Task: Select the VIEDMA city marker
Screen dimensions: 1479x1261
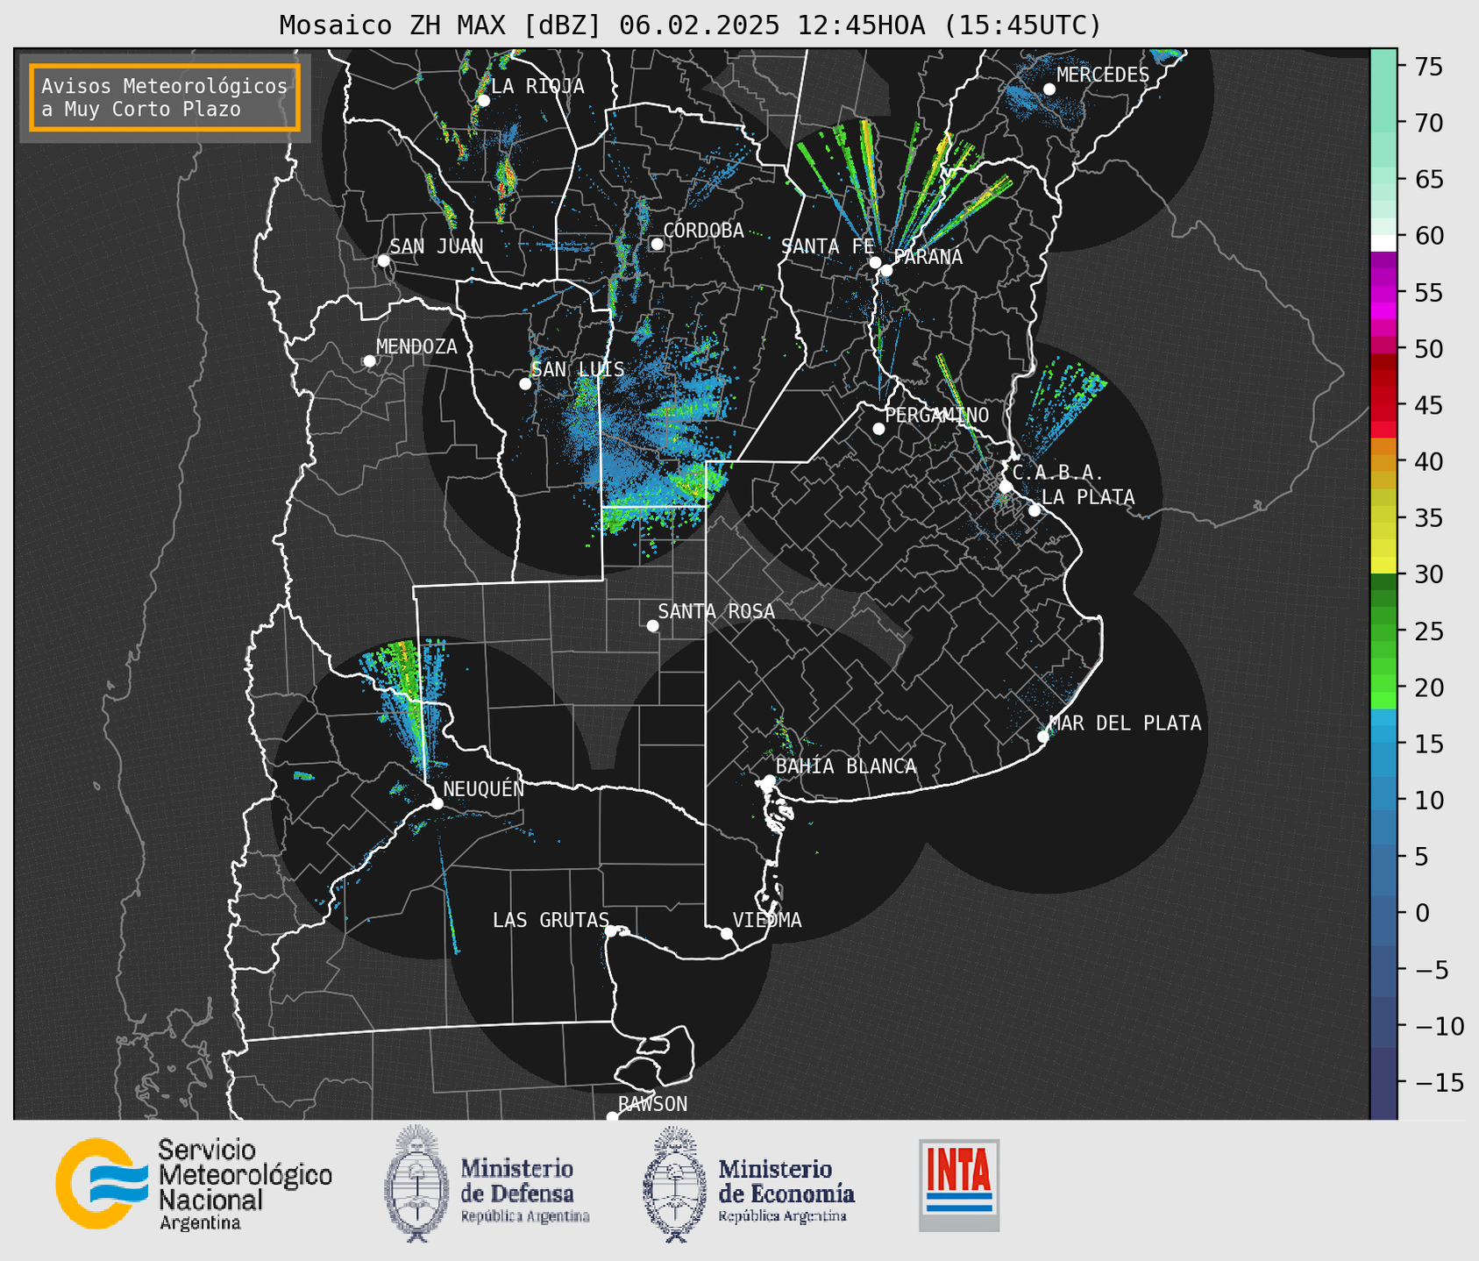Action: pos(727,933)
